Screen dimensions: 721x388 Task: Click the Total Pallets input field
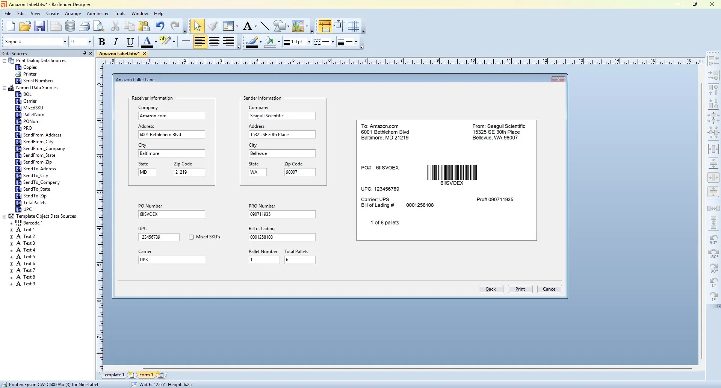click(299, 260)
